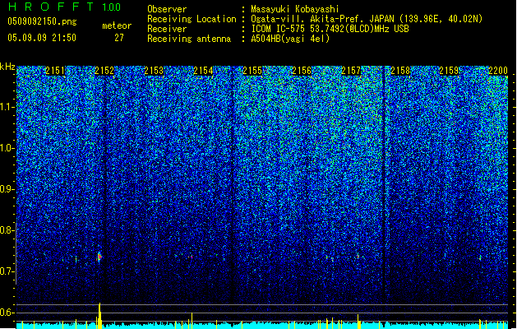Click the 0.8 frequency axis label
Viewport: 517px width, 329px height.
tap(7, 230)
